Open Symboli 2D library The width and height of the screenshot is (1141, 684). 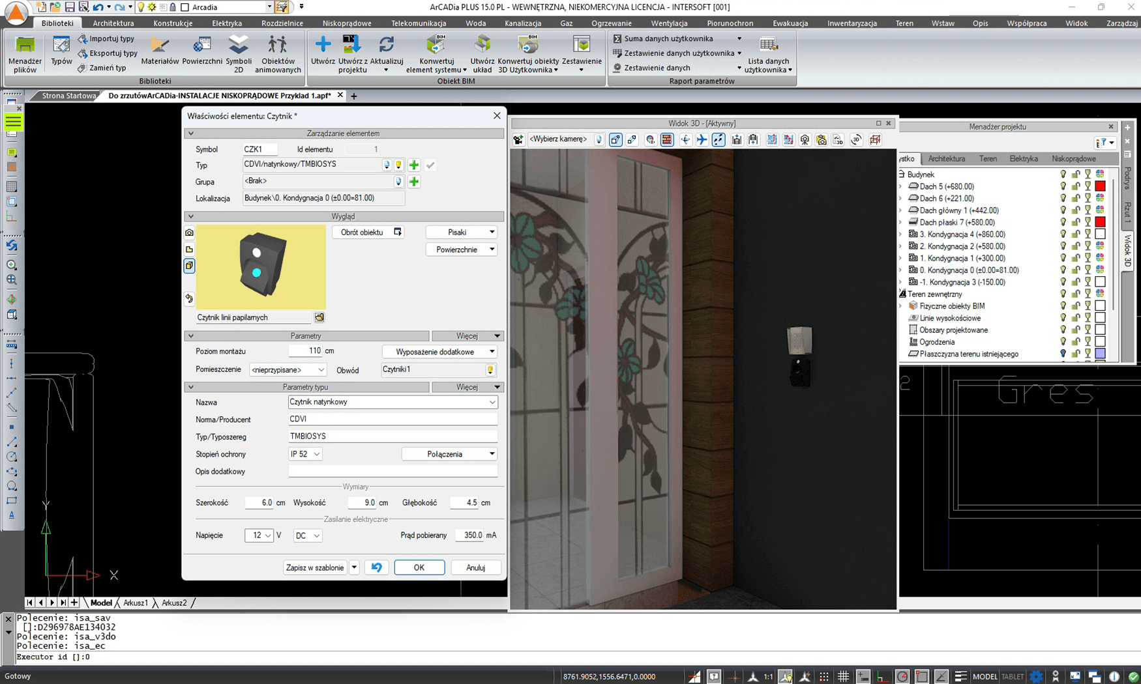[x=239, y=54]
